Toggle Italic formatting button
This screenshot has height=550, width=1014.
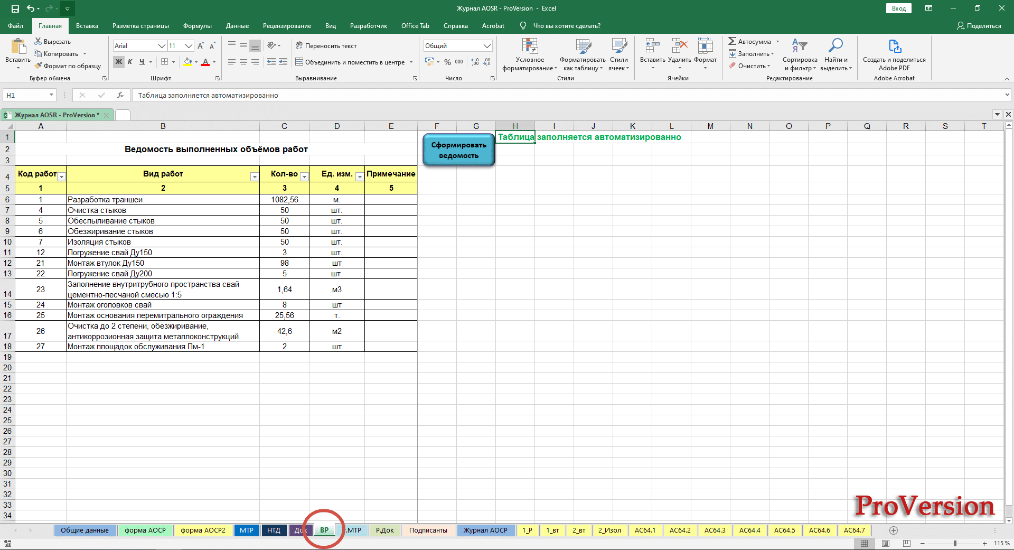point(130,62)
